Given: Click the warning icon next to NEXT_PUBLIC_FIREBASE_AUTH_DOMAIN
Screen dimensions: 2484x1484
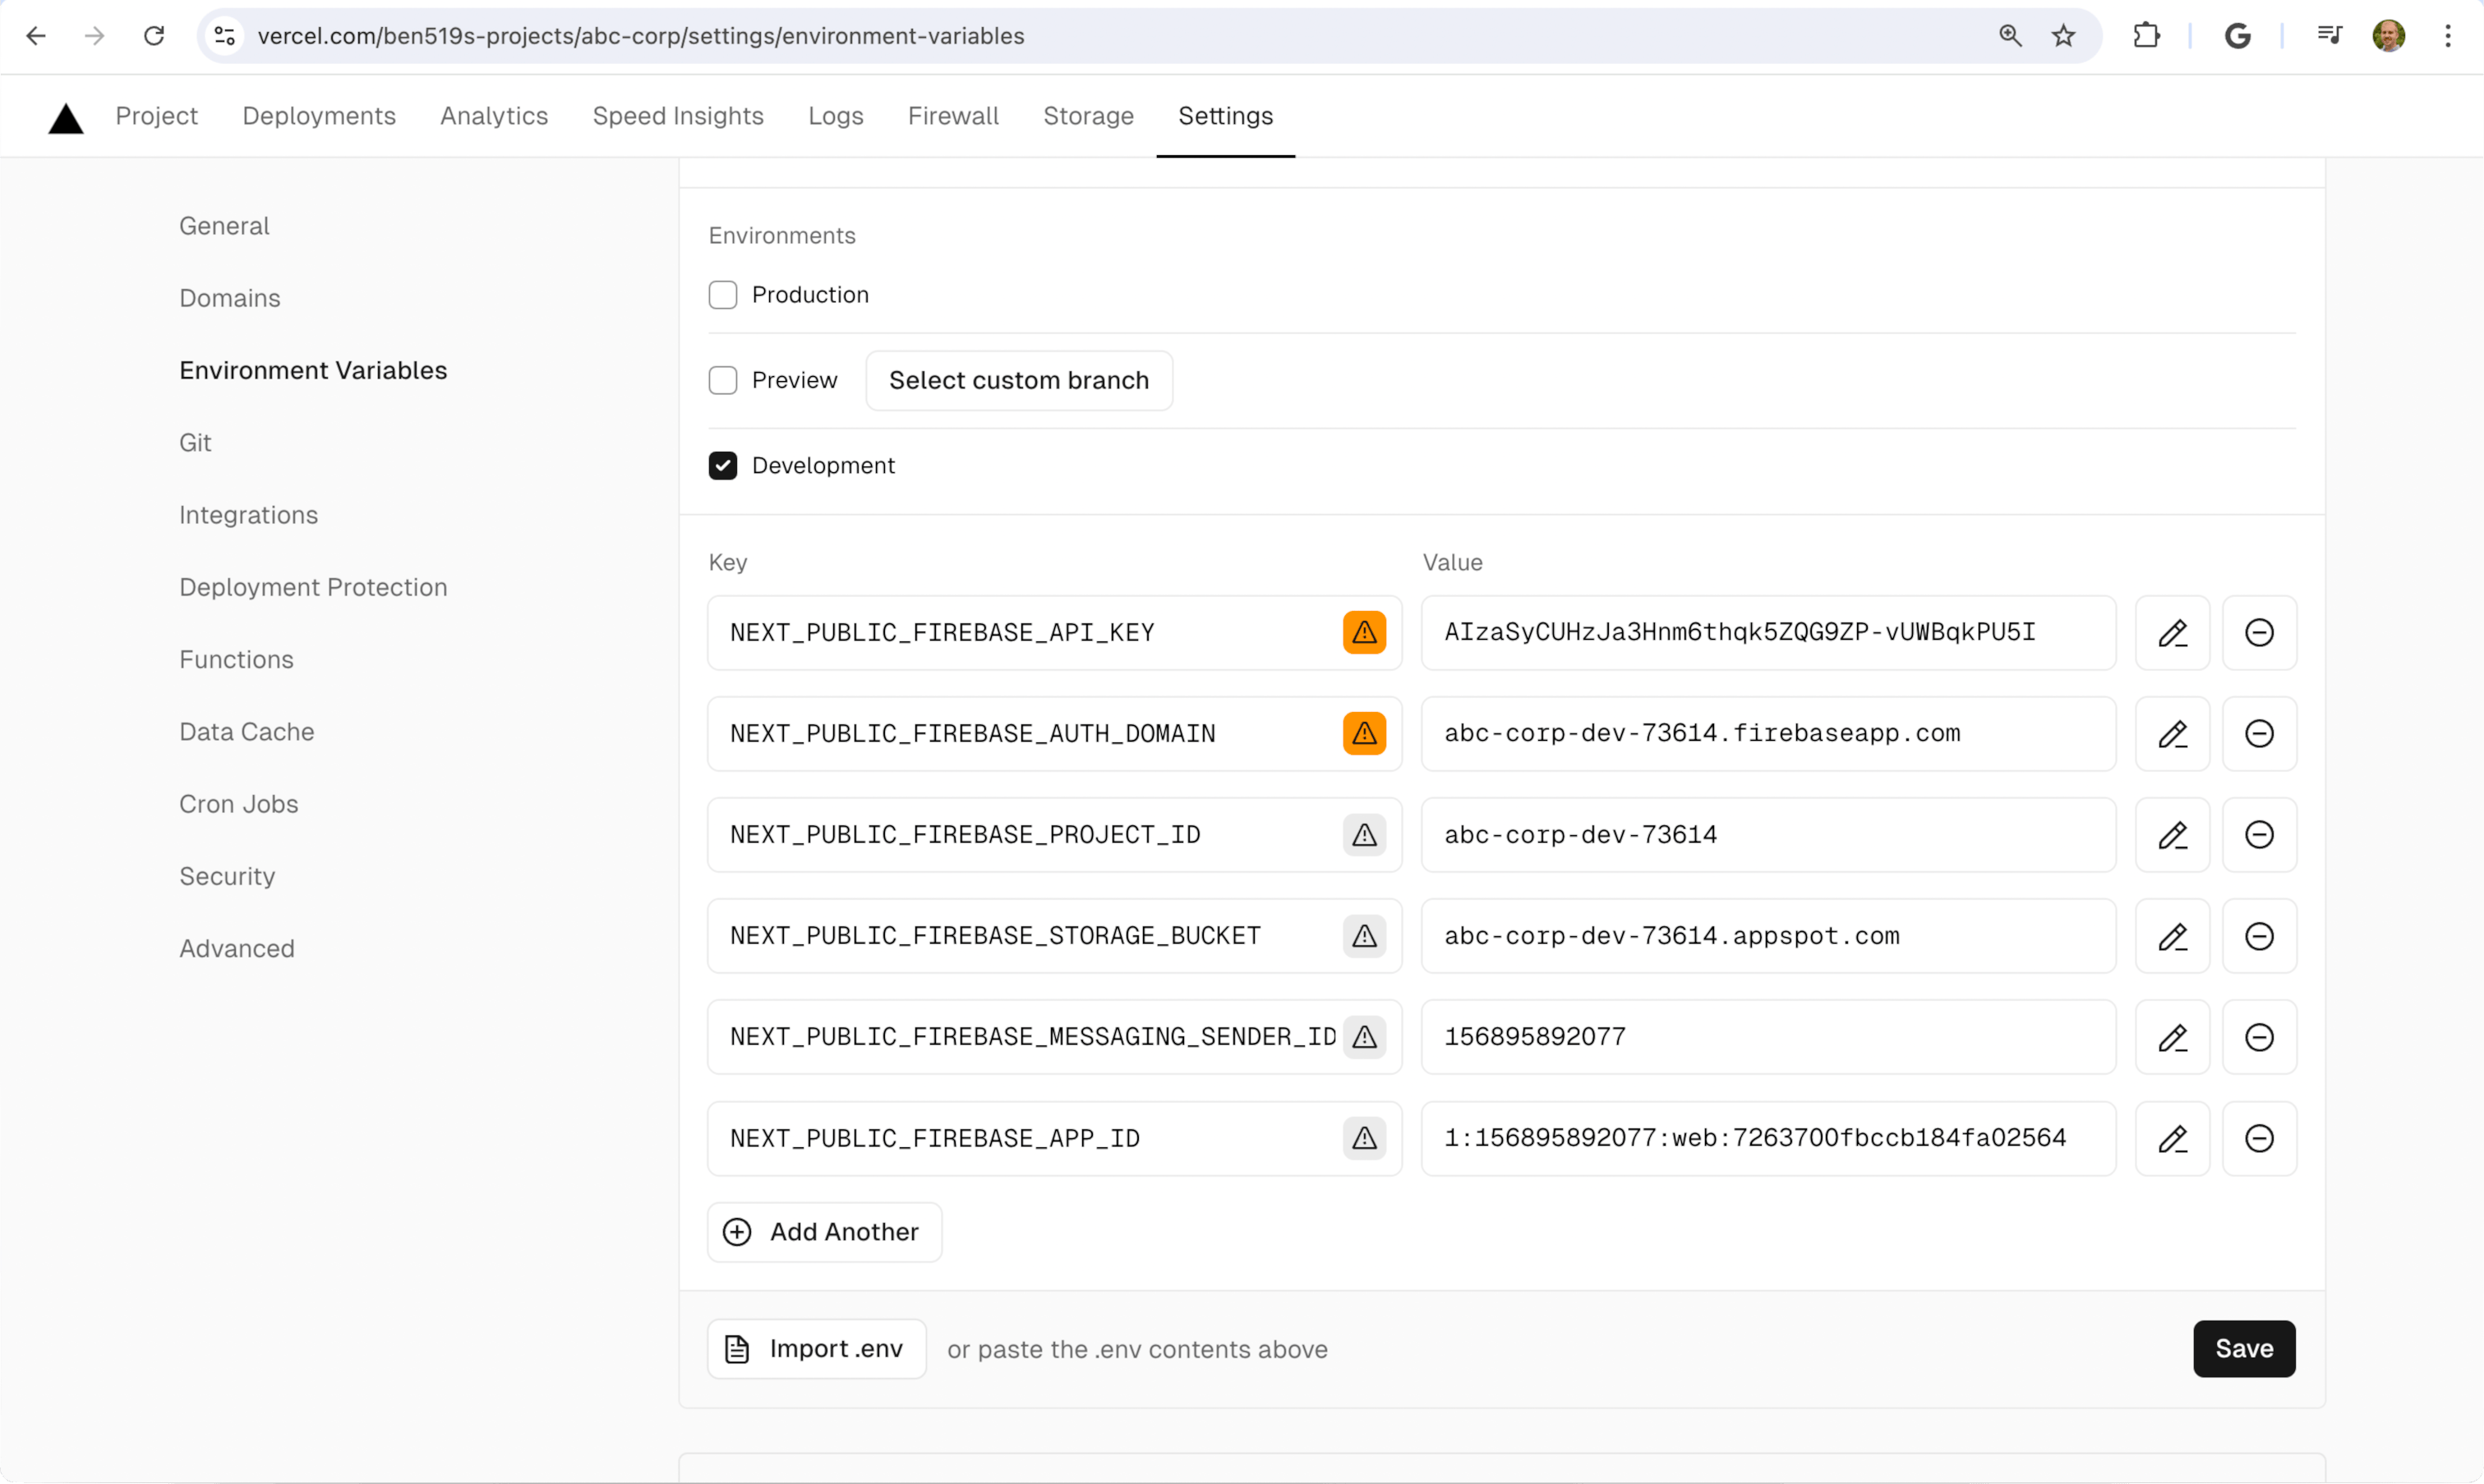Looking at the screenshot, I should click(x=1364, y=733).
